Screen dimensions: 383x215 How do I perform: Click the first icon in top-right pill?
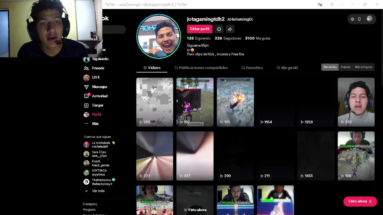point(352,19)
